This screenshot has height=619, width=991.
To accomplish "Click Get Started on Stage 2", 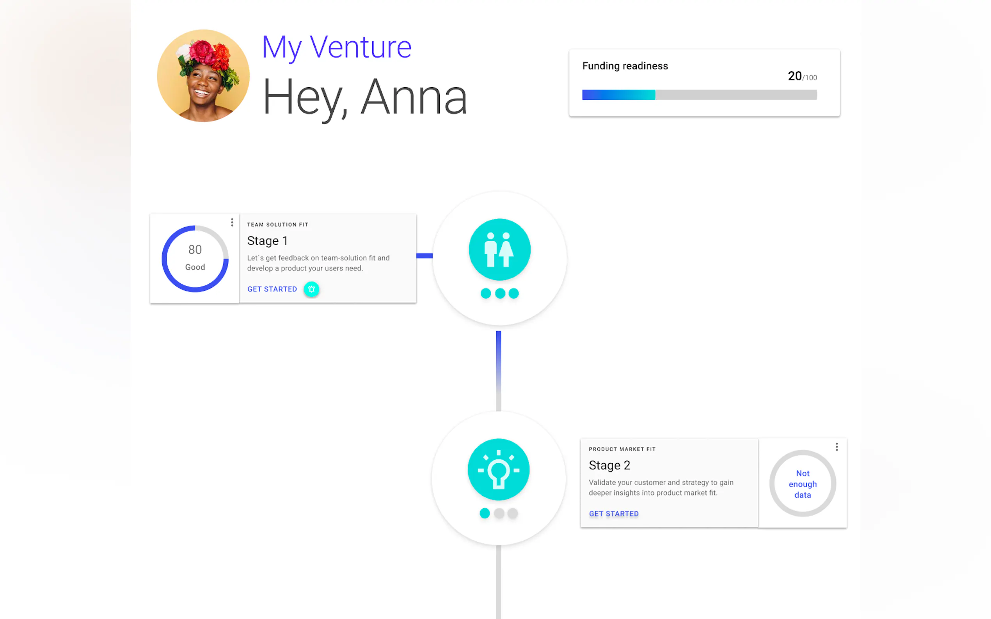I will [x=613, y=513].
